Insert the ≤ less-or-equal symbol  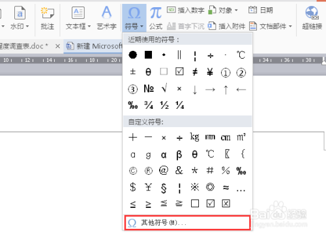(x=133, y=204)
